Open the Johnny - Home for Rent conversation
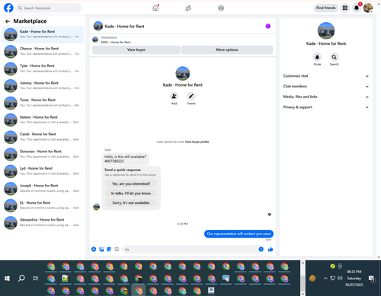 43,85
